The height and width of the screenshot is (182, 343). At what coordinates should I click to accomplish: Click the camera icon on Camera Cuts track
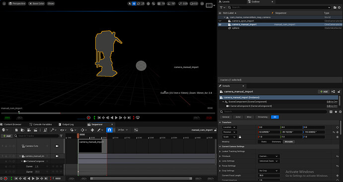point(57,146)
